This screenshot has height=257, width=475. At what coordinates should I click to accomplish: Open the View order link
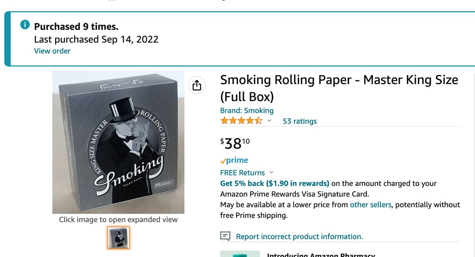tap(52, 51)
